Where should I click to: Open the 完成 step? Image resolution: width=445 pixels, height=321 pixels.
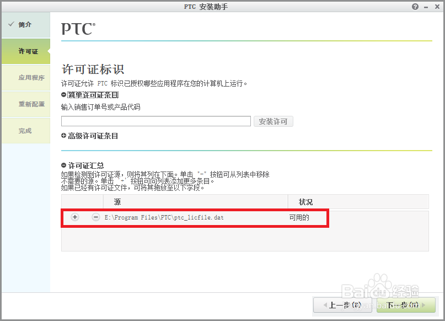[x=26, y=131]
